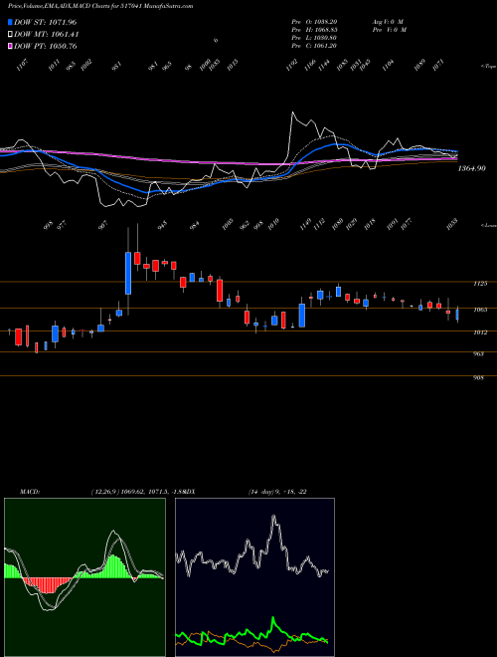Click the 'Pre V: 0 M' volume text
The height and width of the screenshot is (657, 497).
point(389,30)
